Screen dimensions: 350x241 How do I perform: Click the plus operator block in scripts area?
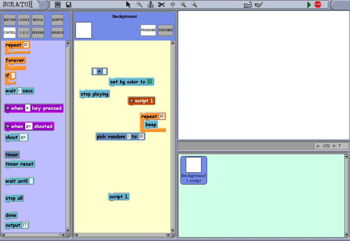click(x=100, y=71)
